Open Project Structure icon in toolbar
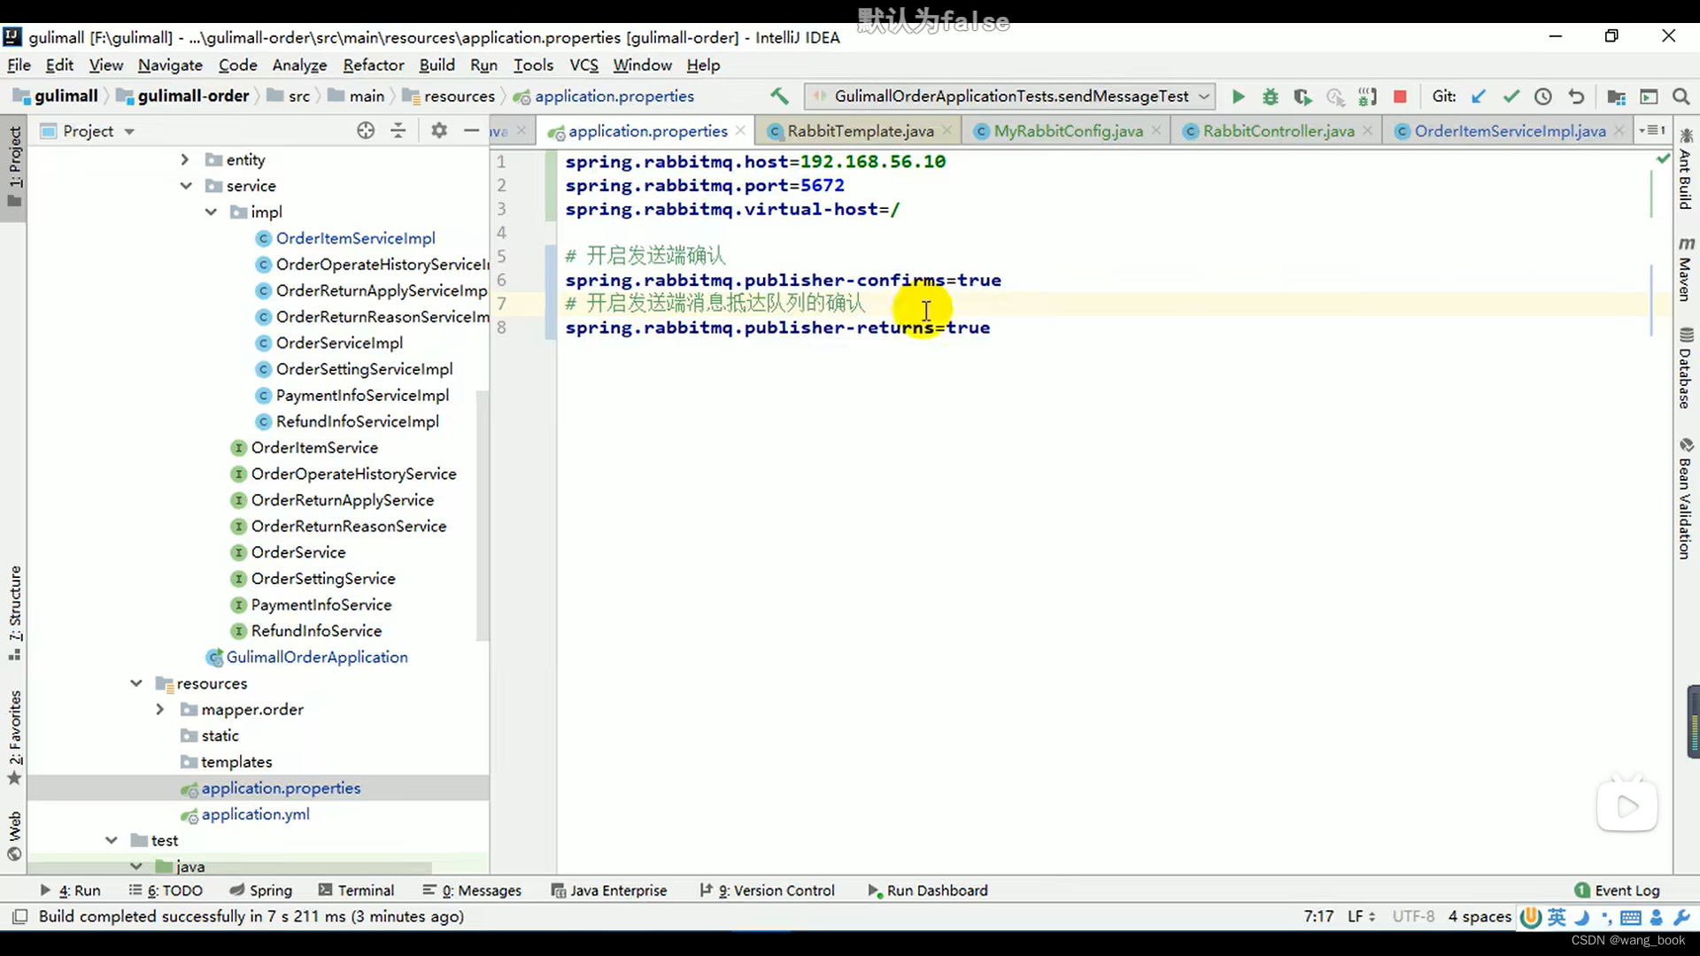 1616,96
